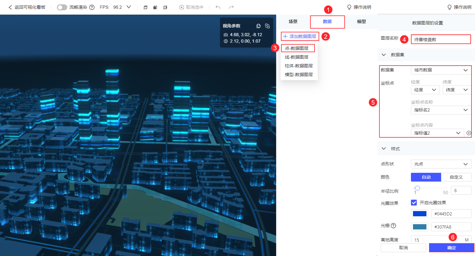
Task: Open the 光圈效果 blue color swatch
Action: coord(419,214)
